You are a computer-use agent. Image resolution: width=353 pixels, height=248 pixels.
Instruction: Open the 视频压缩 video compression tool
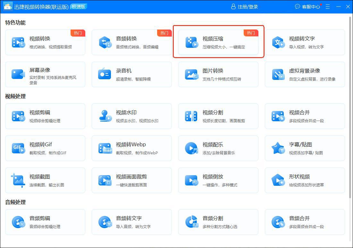pyautogui.click(x=218, y=42)
